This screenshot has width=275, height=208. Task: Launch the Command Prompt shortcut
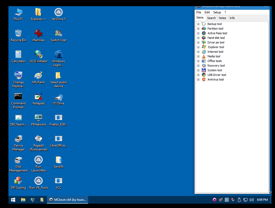coord(18,101)
